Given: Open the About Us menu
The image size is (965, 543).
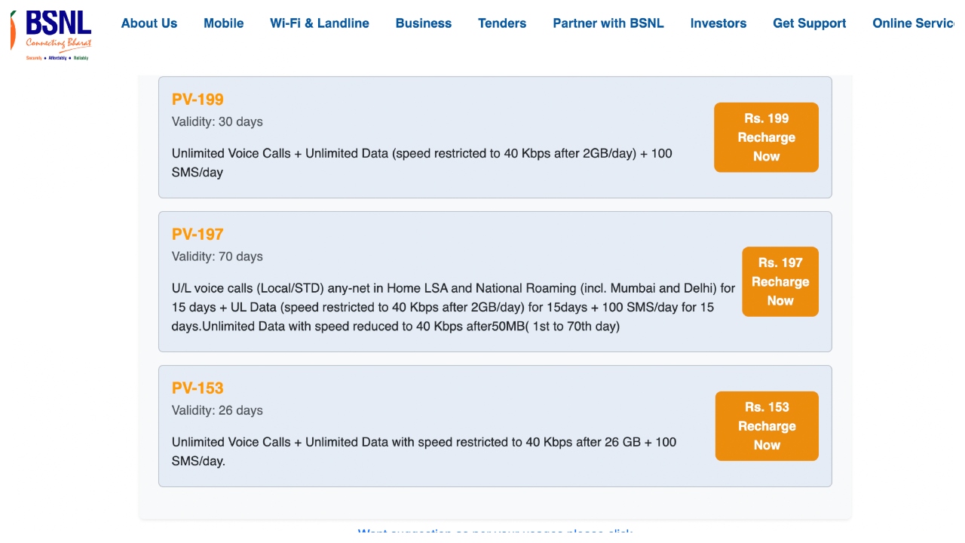Looking at the screenshot, I should click(149, 23).
